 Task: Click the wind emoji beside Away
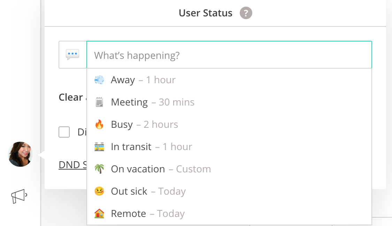tap(99, 80)
